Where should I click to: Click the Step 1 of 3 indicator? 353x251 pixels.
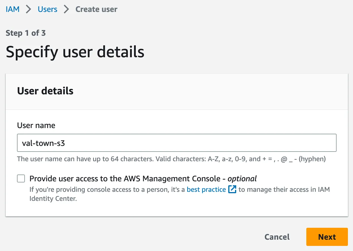coord(26,33)
